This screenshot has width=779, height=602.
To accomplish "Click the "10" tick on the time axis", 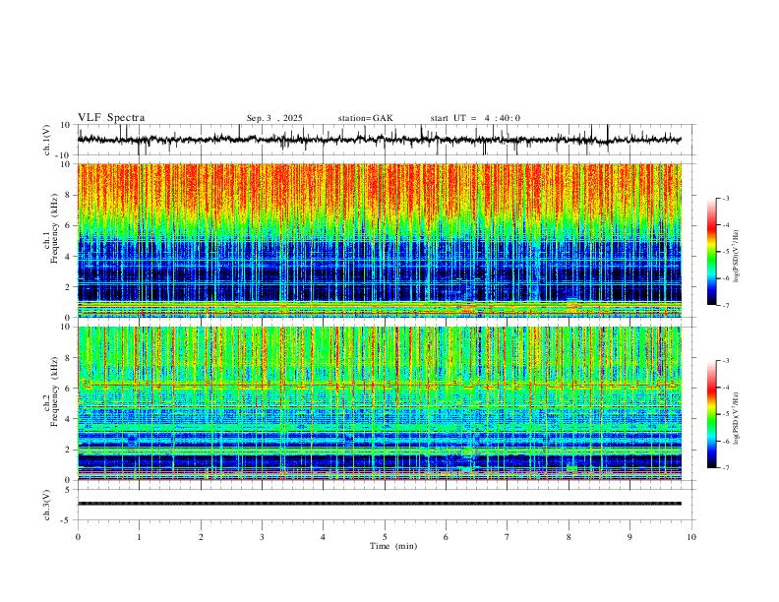I will (691, 537).
